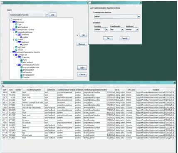Click the Start column header
The height and width of the screenshot is (153, 178).
(5, 90)
